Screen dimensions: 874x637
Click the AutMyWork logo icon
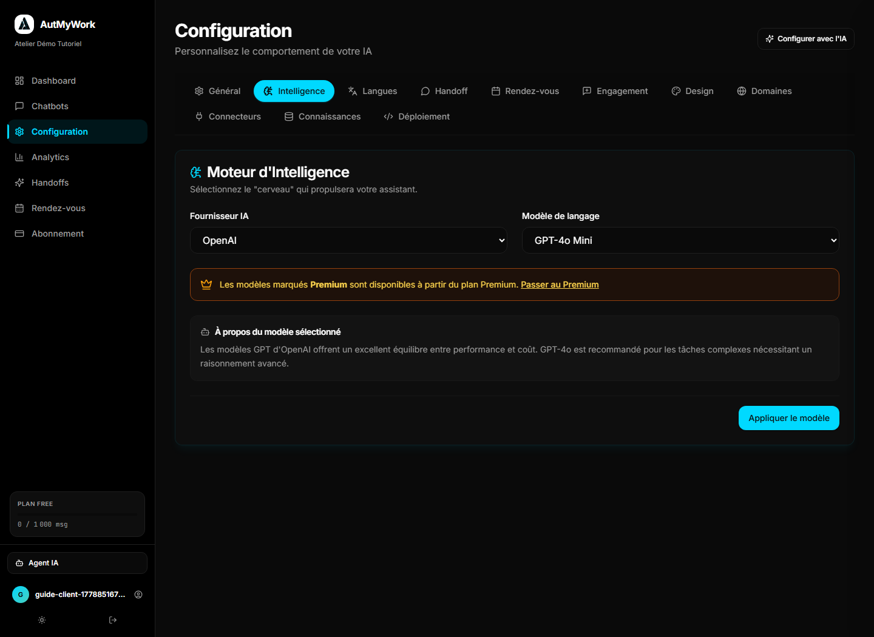[24, 24]
